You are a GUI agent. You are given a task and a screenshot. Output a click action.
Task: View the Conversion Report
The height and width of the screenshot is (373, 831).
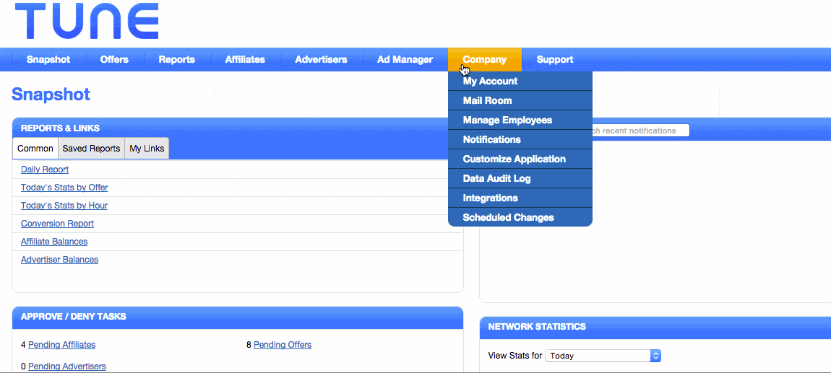(57, 224)
